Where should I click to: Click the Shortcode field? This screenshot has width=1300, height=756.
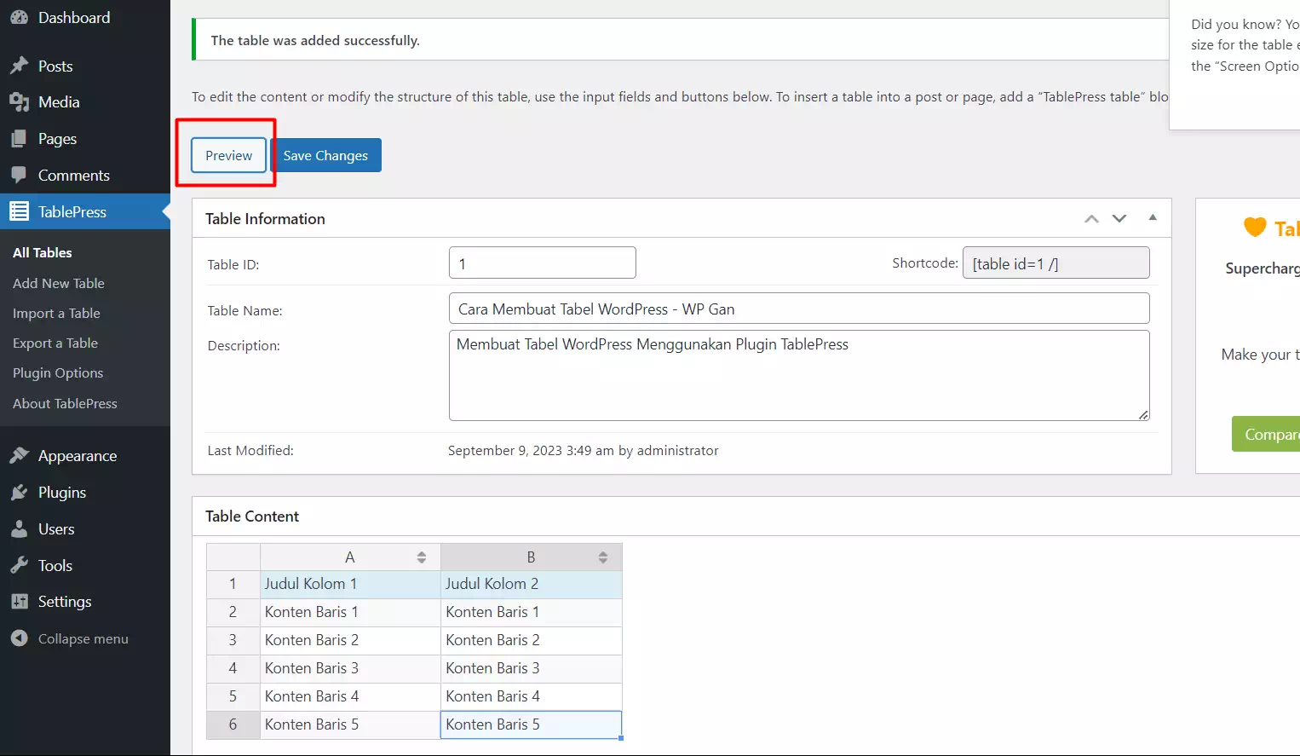pos(1056,263)
